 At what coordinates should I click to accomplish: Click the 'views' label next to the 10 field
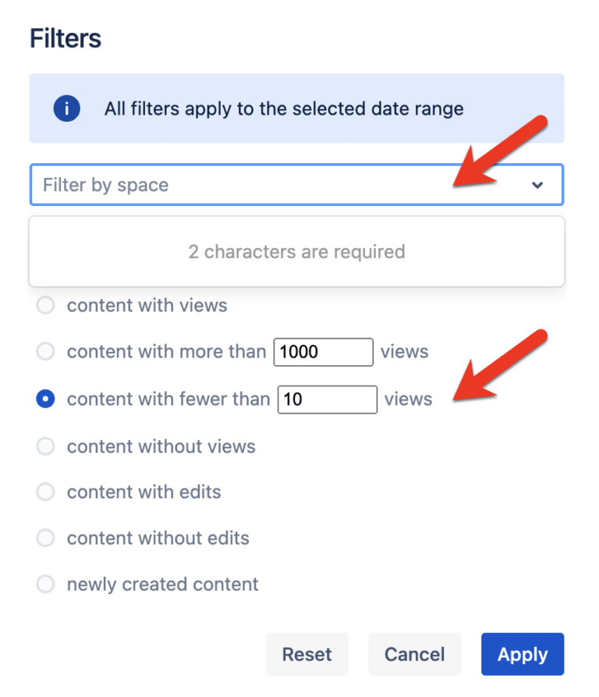pos(408,399)
